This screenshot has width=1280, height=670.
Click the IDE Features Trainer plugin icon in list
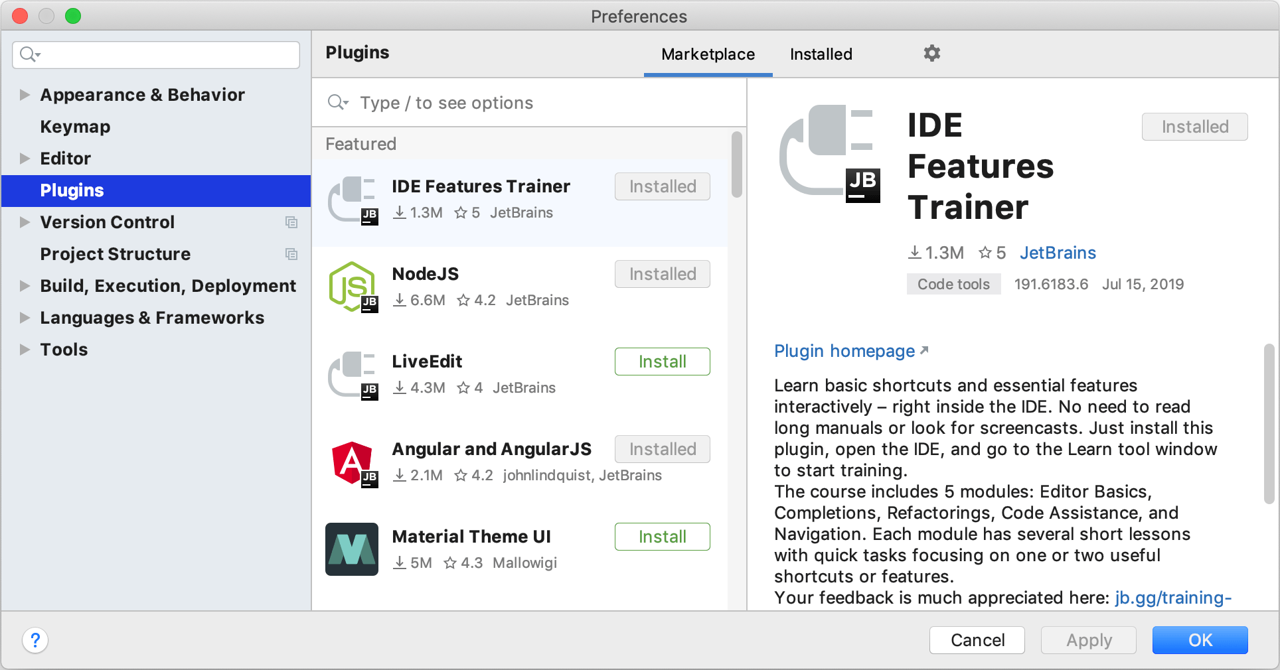[353, 201]
